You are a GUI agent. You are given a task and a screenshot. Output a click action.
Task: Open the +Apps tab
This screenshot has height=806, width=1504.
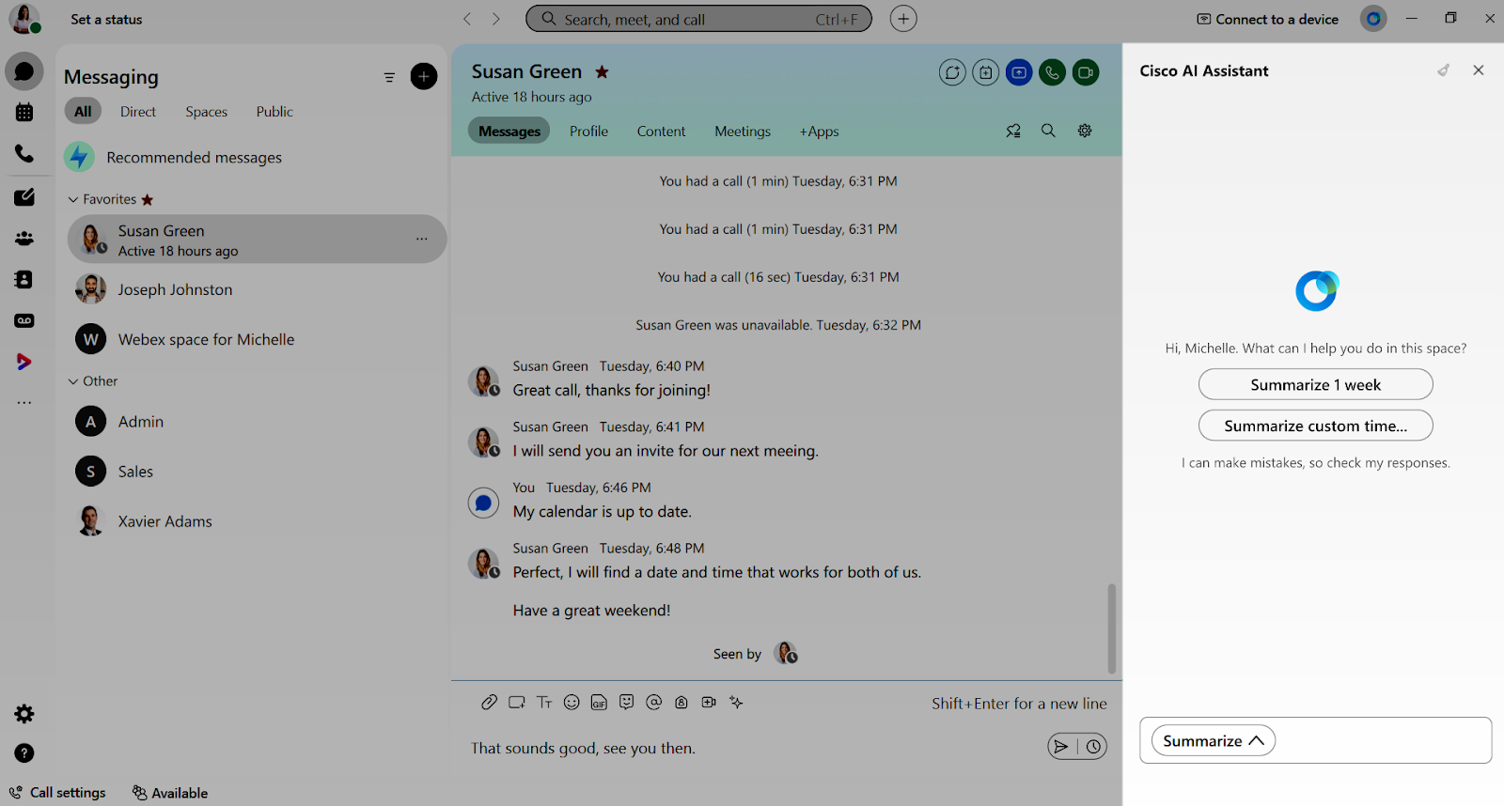[x=819, y=132]
